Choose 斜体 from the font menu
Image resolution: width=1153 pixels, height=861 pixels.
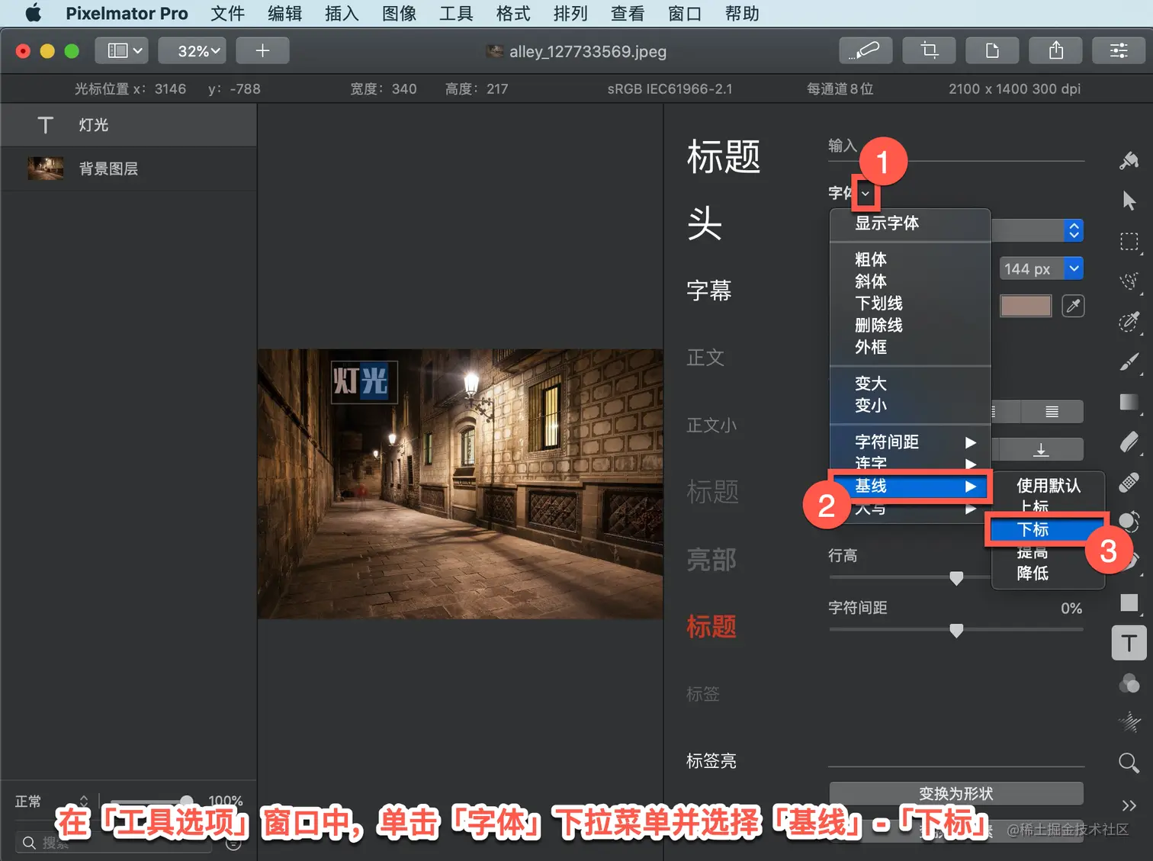911,281
